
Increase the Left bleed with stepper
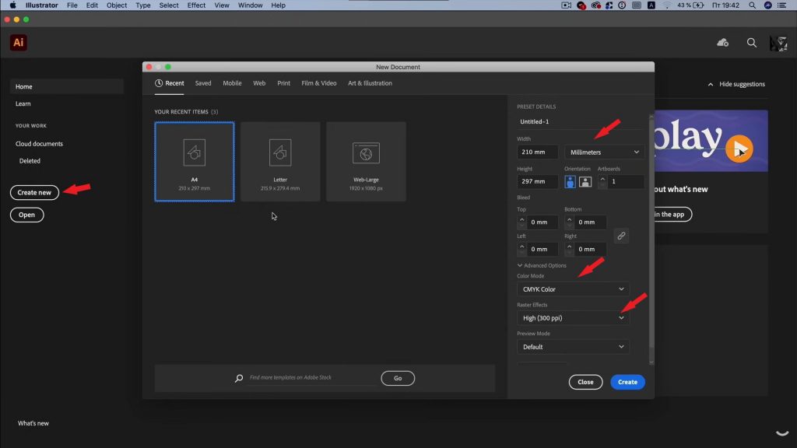(x=521, y=247)
